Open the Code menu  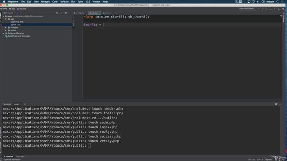pos(55,2)
